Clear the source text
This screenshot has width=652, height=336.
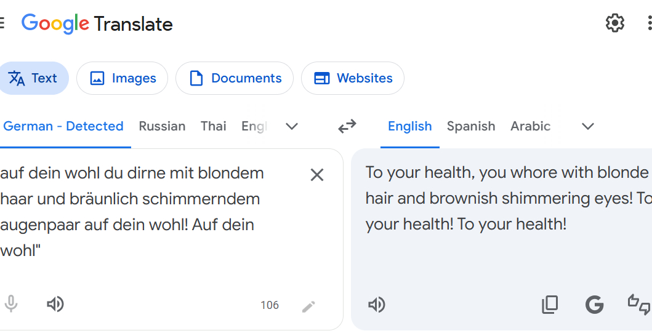coord(317,175)
